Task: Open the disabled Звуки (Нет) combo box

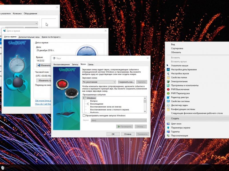Action: tap(119, 120)
